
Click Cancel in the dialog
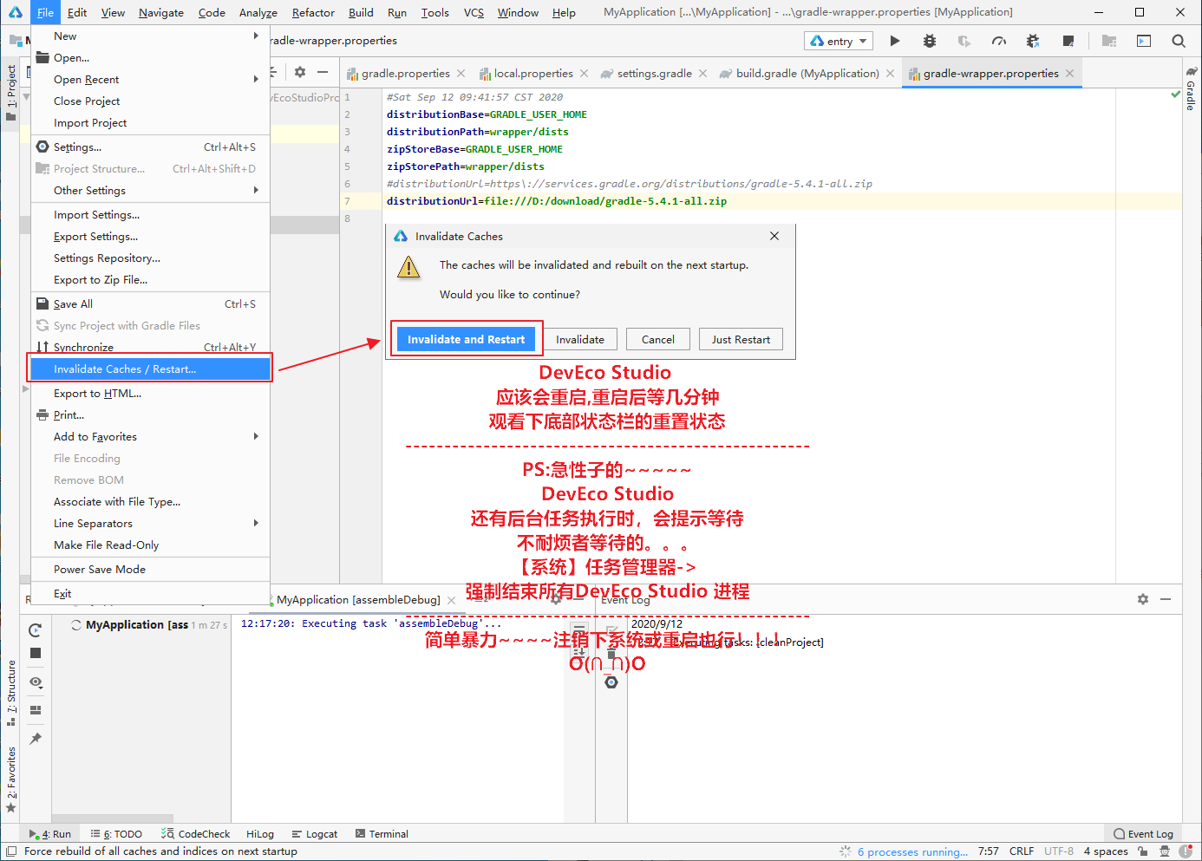657,339
